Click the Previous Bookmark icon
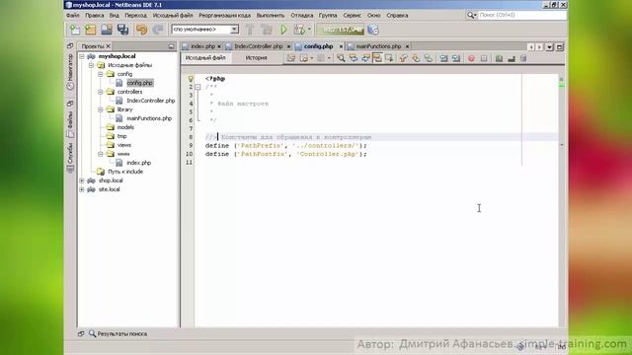The height and width of the screenshot is (355, 632). pyautogui.click(x=404, y=58)
